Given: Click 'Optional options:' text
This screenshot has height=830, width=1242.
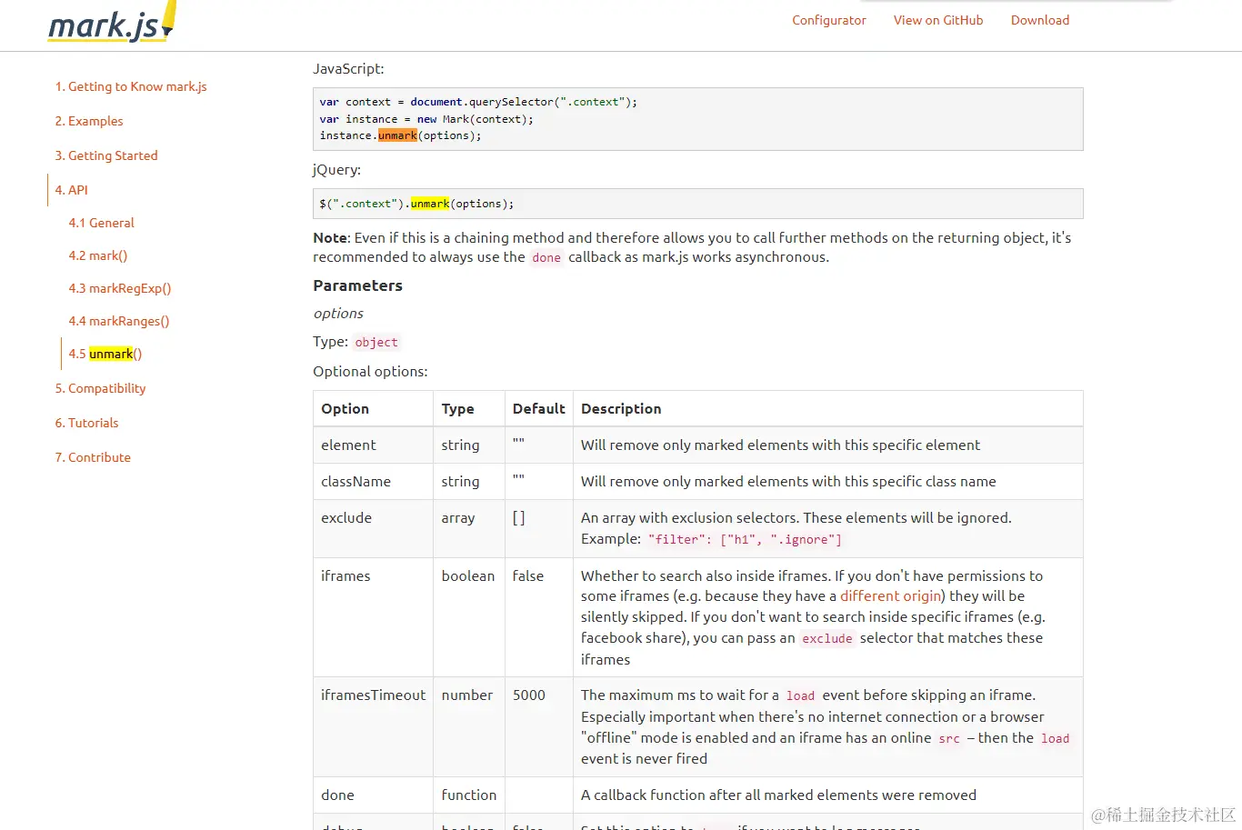Looking at the screenshot, I should point(370,372).
